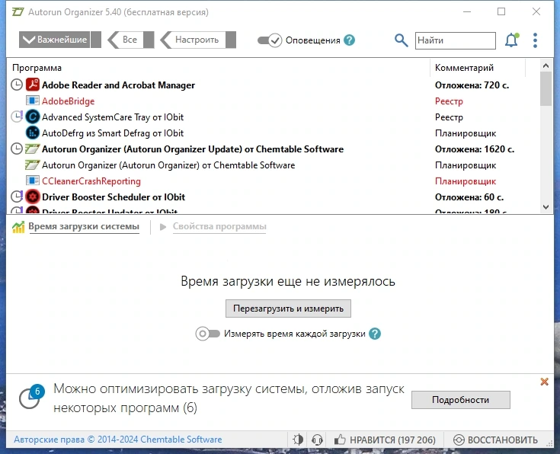
Task: Toggle the Оповещения switch
Action: pos(270,40)
